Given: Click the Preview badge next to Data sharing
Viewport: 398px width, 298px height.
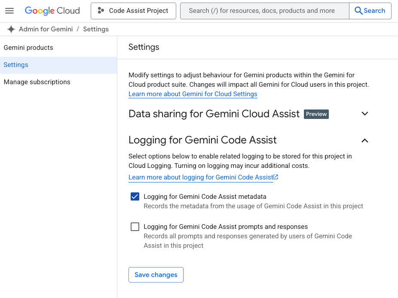Looking at the screenshot, I should click(316, 114).
